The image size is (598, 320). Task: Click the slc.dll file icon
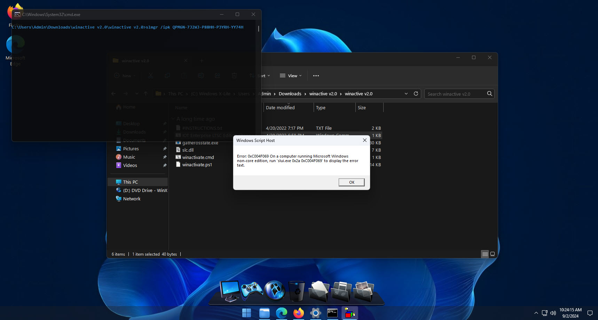(x=178, y=150)
